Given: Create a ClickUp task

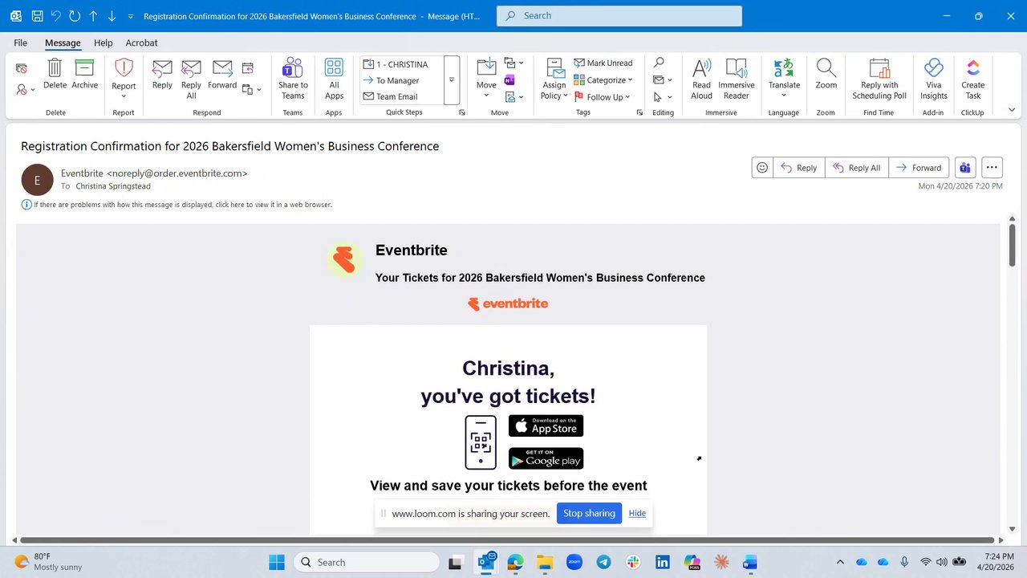Looking at the screenshot, I should point(973,79).
